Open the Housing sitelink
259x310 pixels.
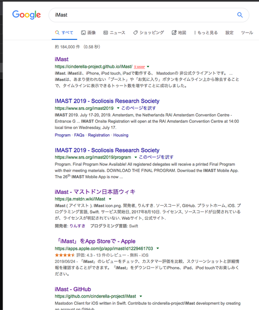pos(121,135)
